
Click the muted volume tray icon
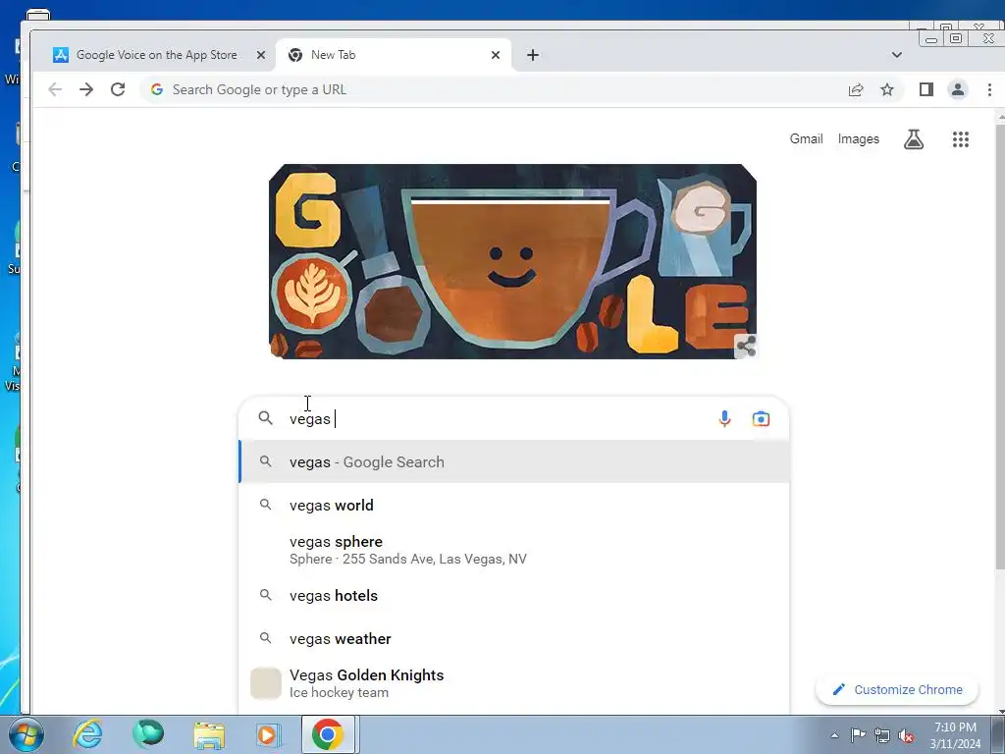906,735
